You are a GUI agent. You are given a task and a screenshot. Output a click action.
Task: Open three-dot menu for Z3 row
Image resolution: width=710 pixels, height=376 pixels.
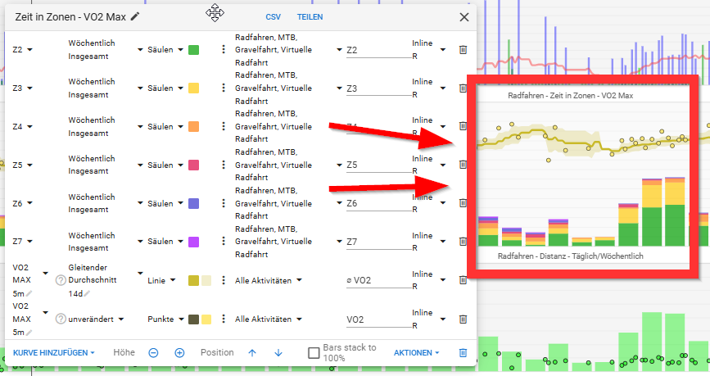223,88
